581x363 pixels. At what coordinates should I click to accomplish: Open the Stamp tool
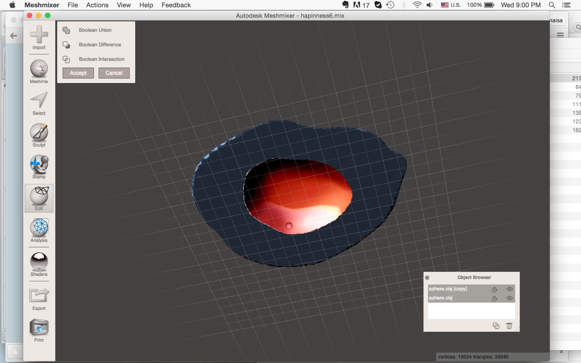[39, 167]
